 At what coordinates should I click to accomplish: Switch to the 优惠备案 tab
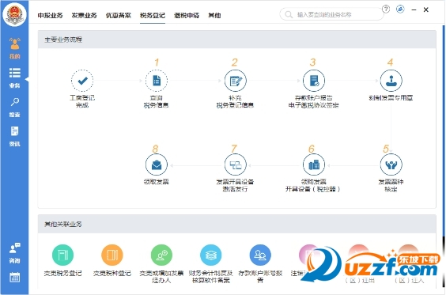click(119, 15)
